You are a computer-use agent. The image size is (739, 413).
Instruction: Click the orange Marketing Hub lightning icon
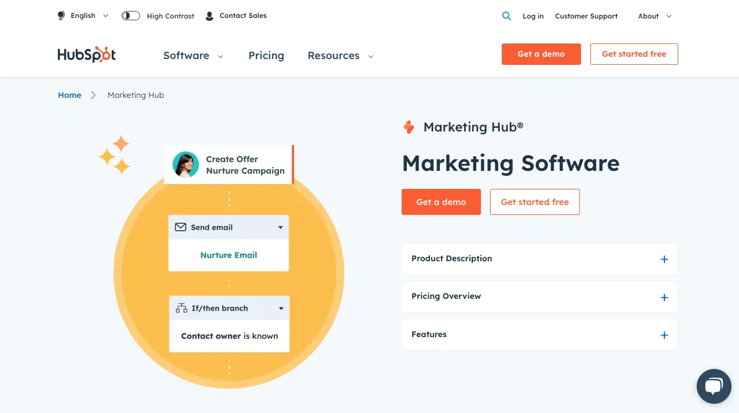click(409, 127)
